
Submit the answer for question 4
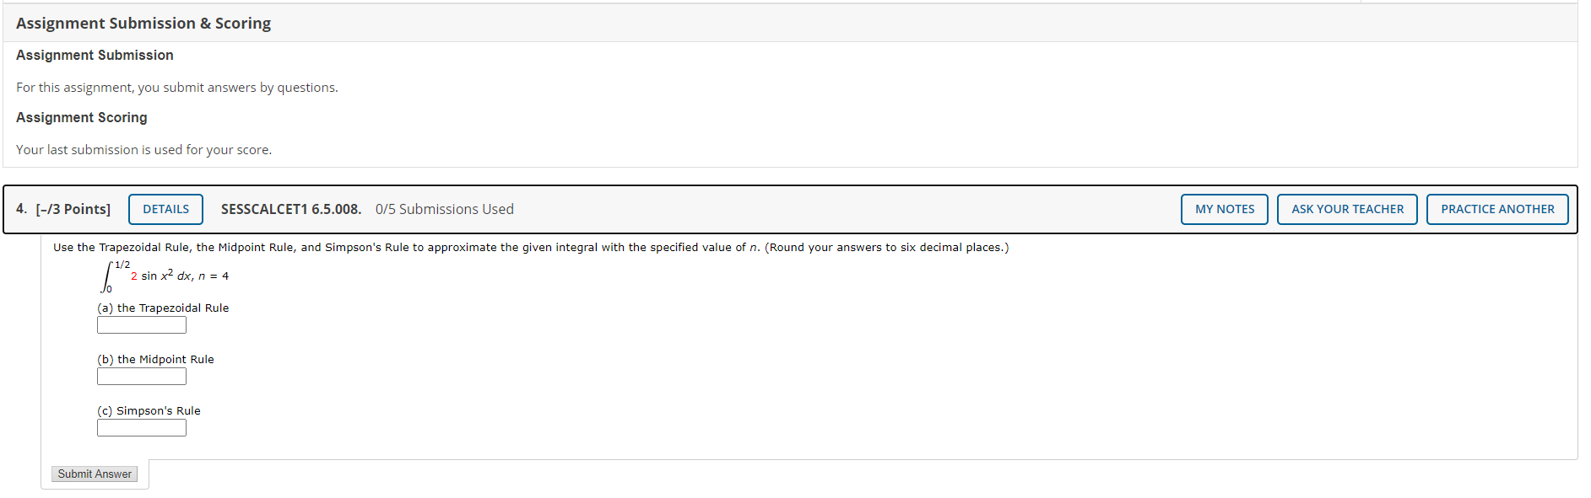tap(95, 474)
